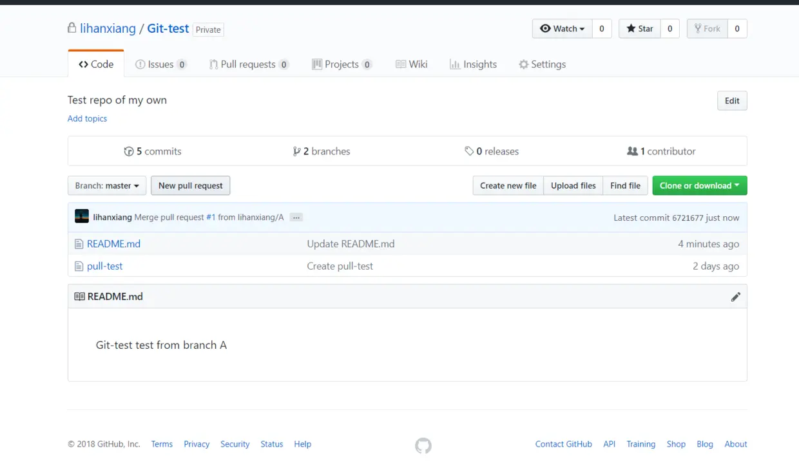View the 5 commits history

[x=153, y=151]
